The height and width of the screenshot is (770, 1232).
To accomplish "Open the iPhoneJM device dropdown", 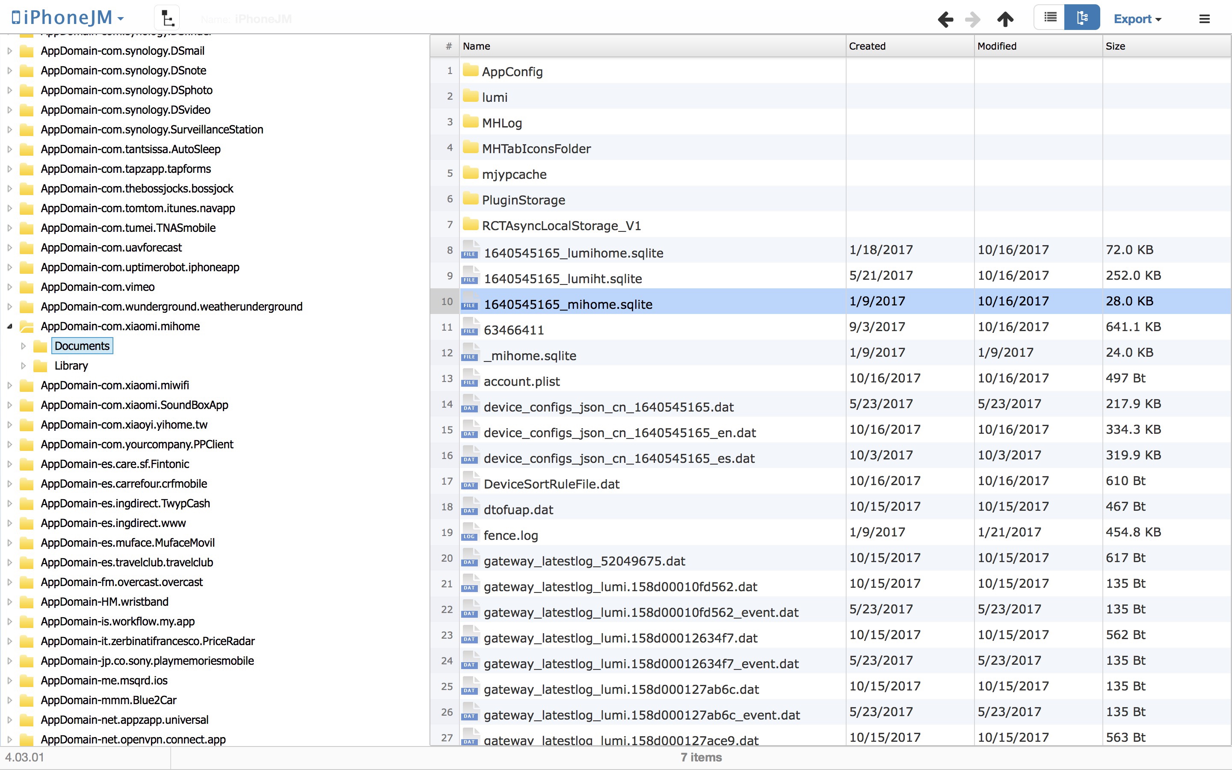I will 68,18.
